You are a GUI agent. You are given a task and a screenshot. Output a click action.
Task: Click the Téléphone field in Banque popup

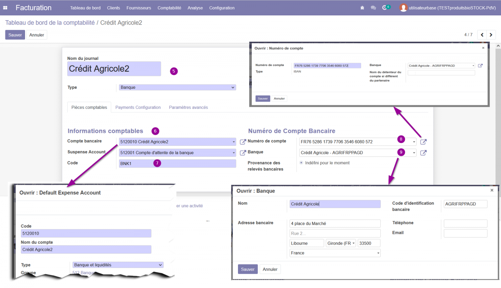tap(466, 223)
